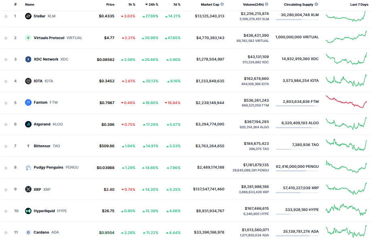Image resolution: width=374 pixels, height=240 pixels.
Task: Toggle the Bittensor watchlist star
Action: coord(6,146)
